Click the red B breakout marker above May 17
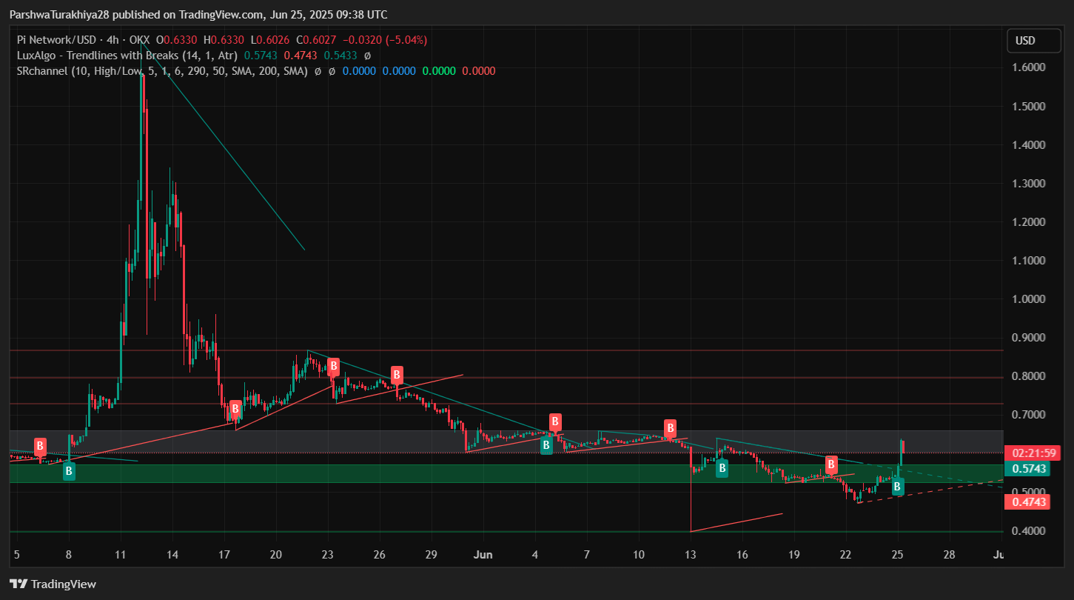This screenshot has height=600, width=1074. click(235, 409)
